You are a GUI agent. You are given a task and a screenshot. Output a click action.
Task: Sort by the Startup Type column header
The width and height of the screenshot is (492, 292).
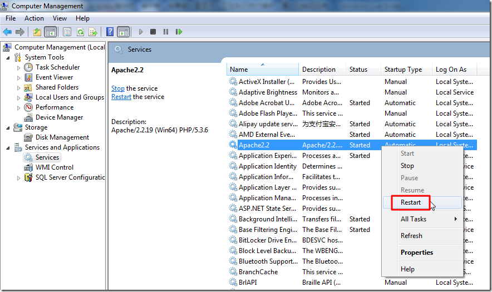(x=407, y=70)
